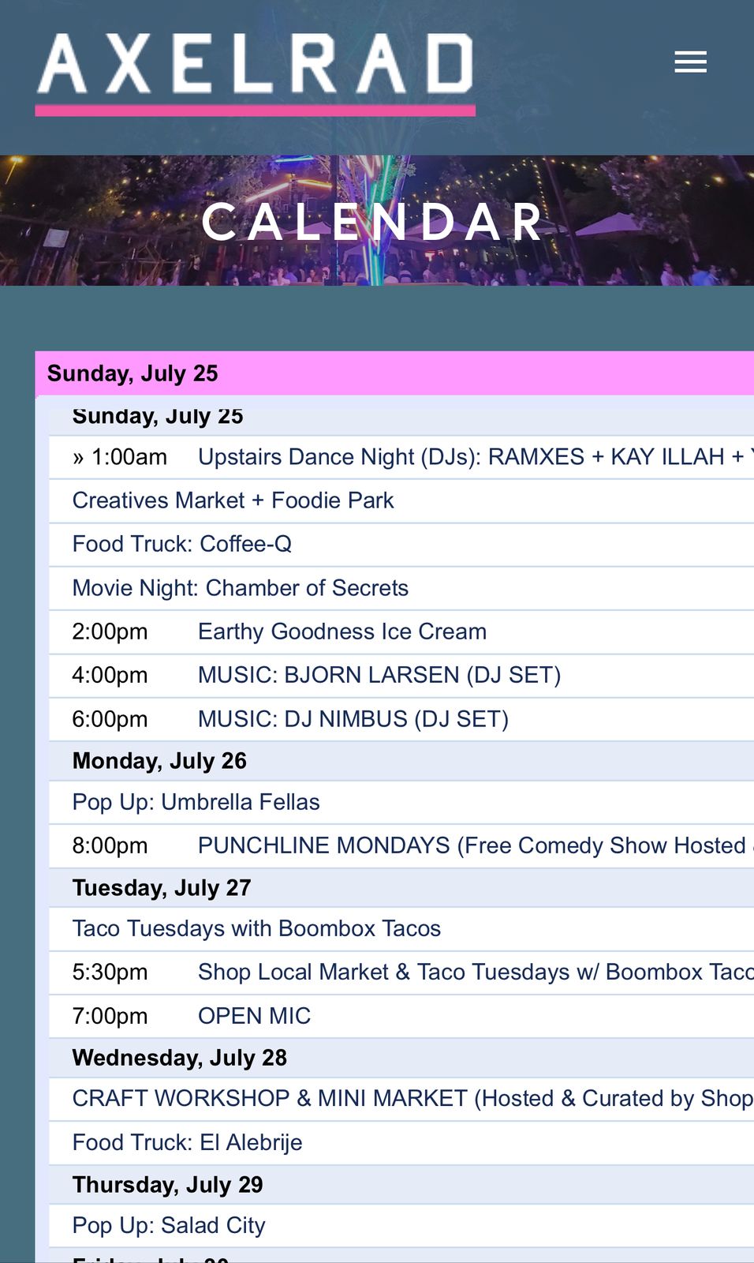Screen dimensions: 754x1263
Task: Open MUSIC: BJORN LARSEN DJ set
Action: (x=379, y=675)
